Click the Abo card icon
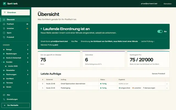The image size is (176, 110). (x=4, y=95)
